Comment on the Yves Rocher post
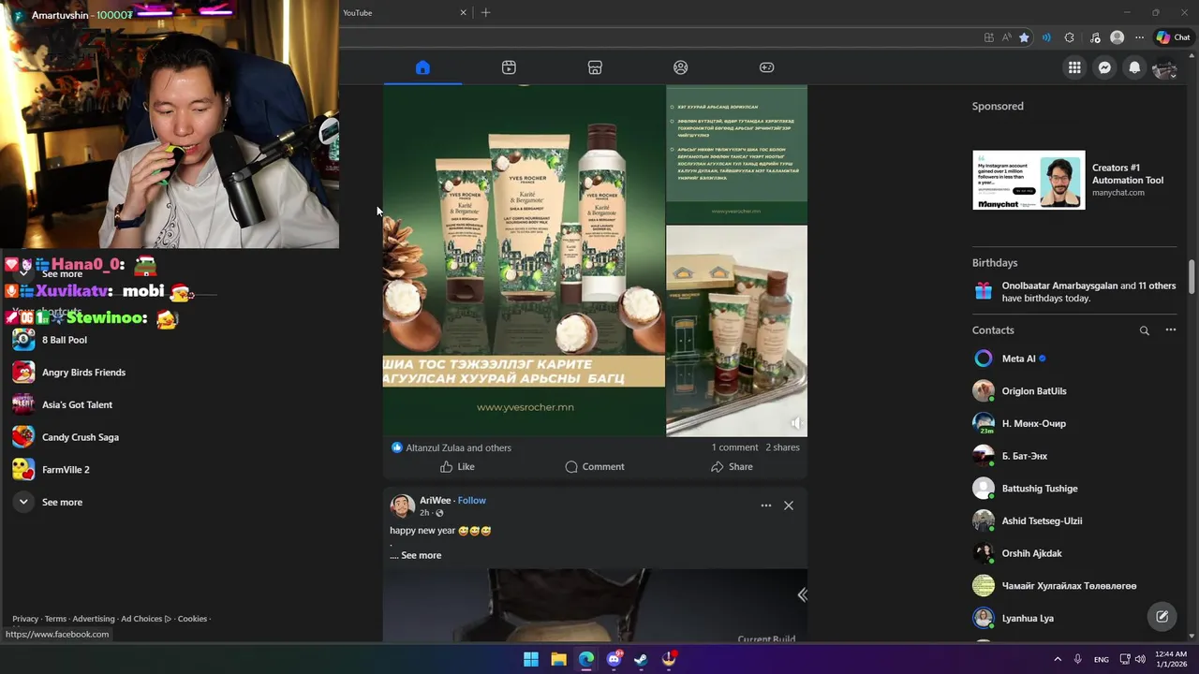The width and height of the screenshot is (1199, 674). tap(595, 466)
